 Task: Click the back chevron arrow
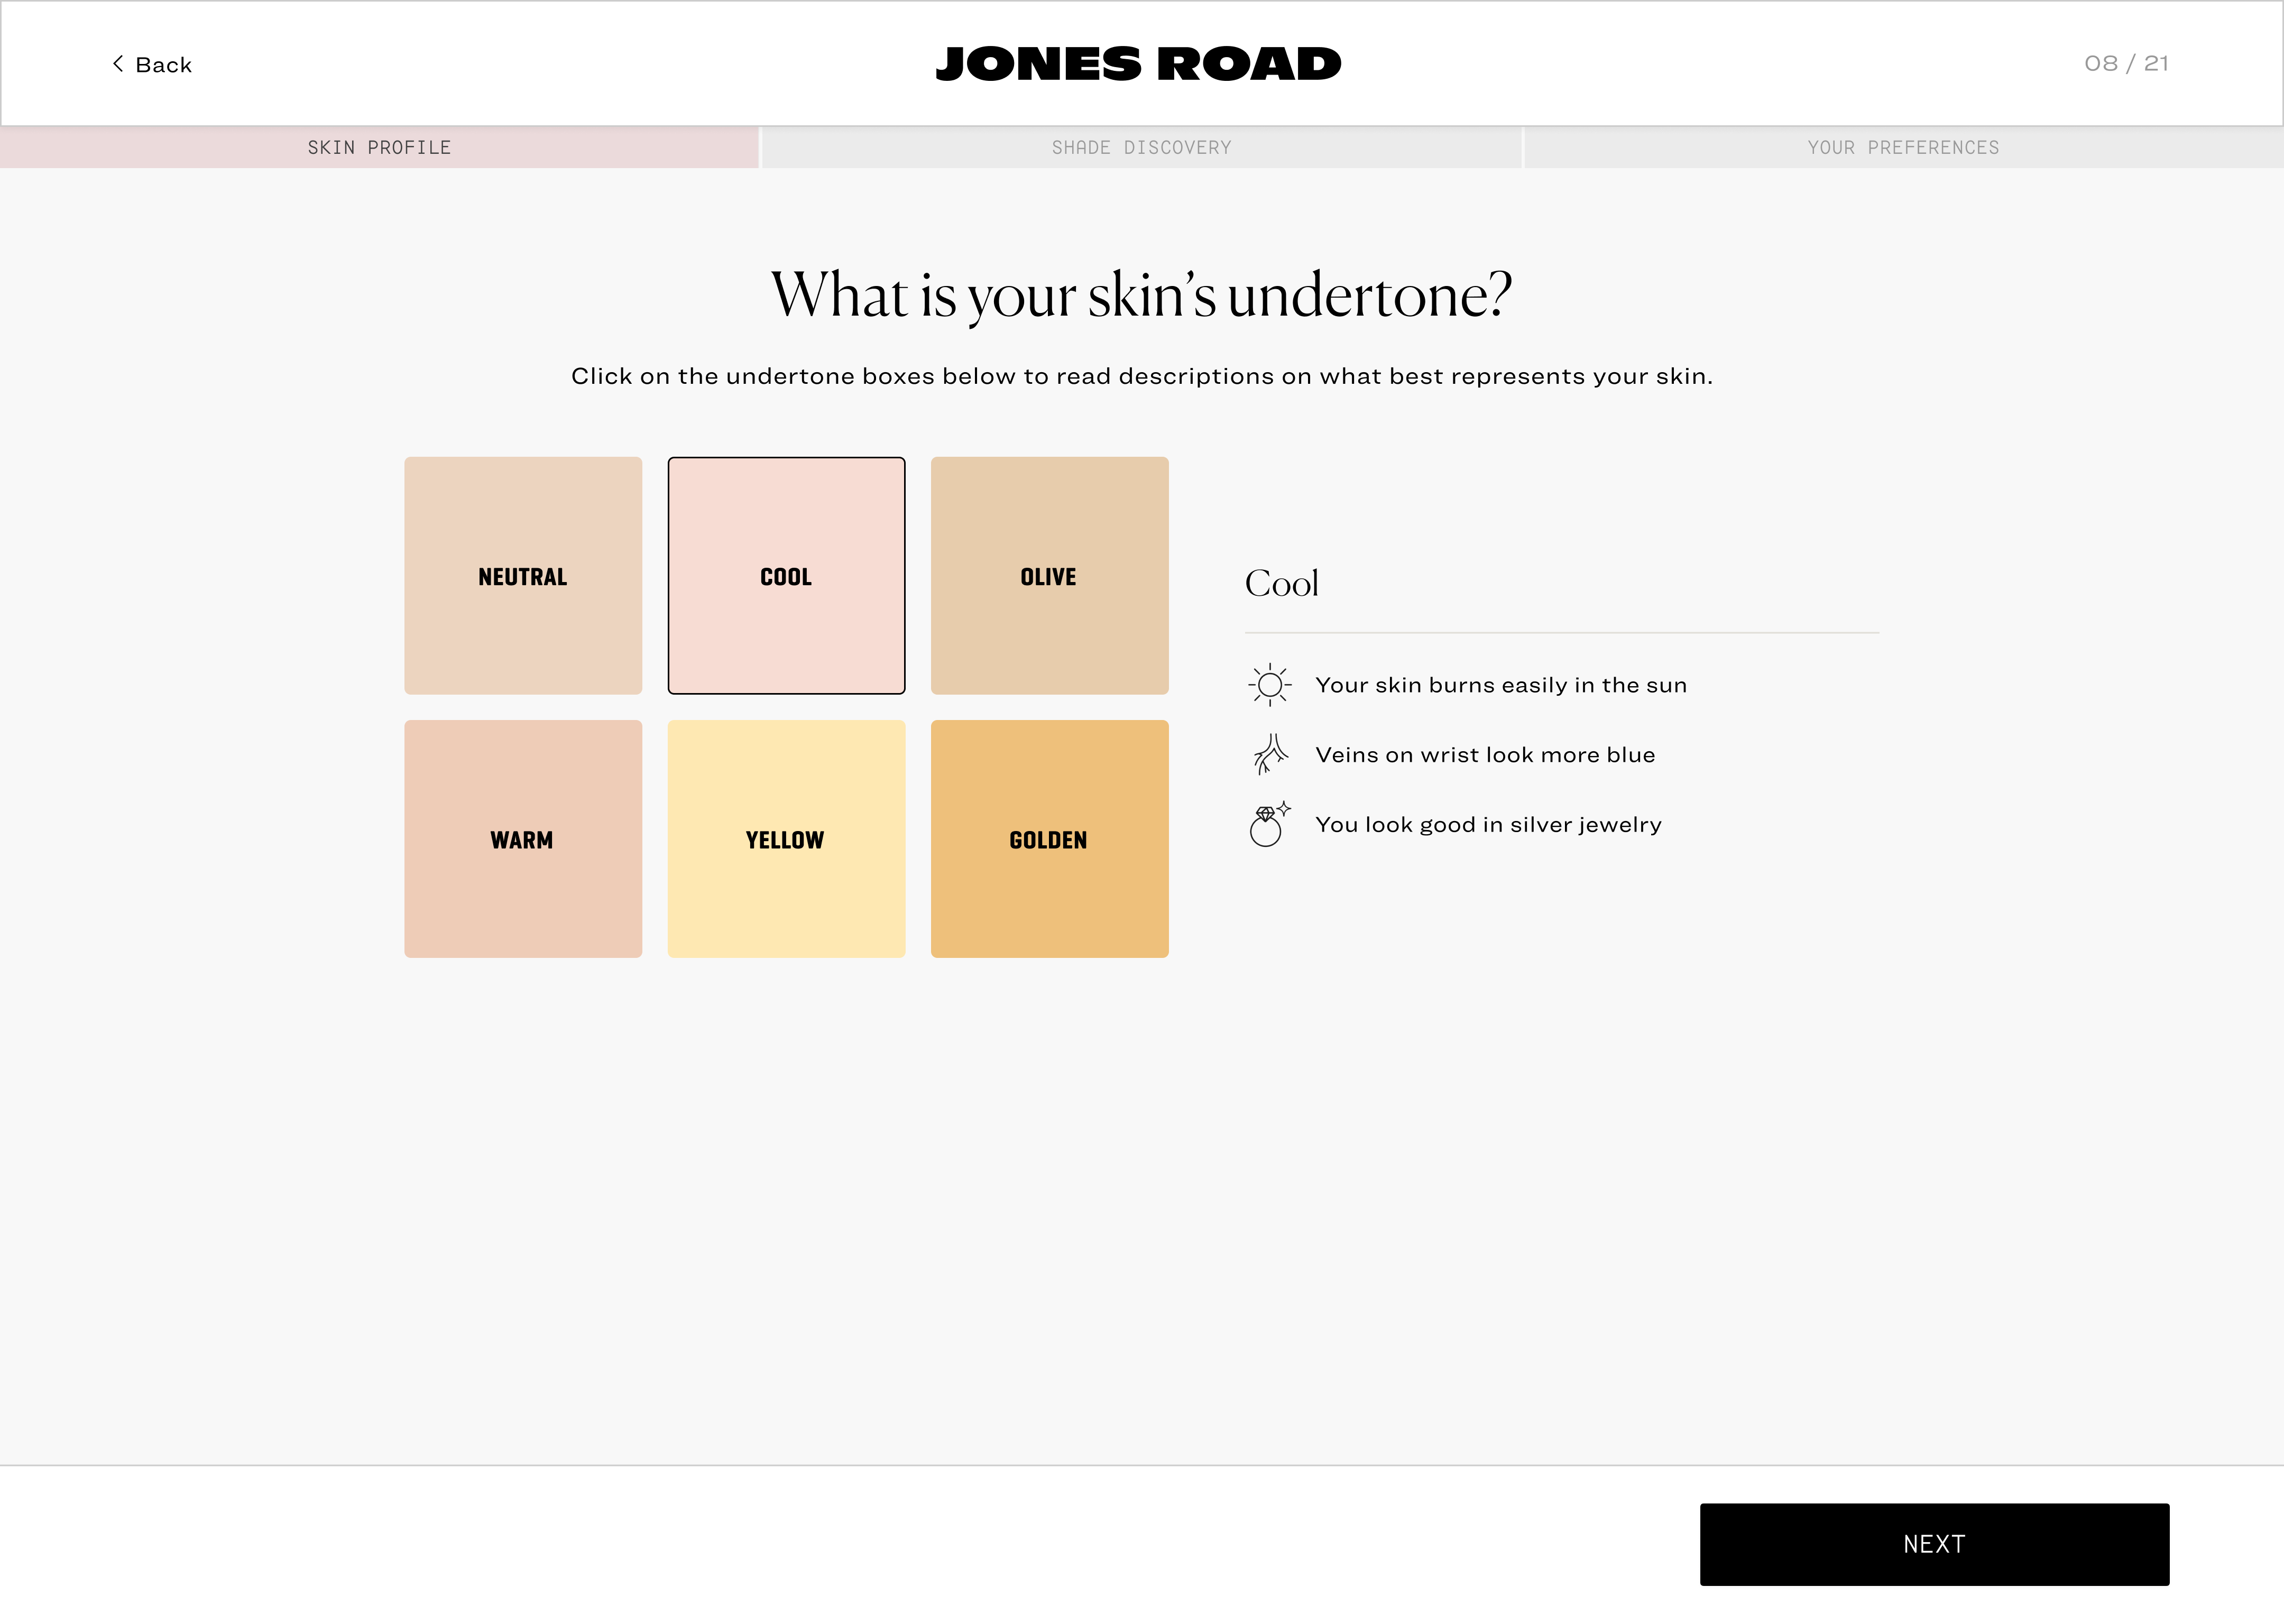117,63
